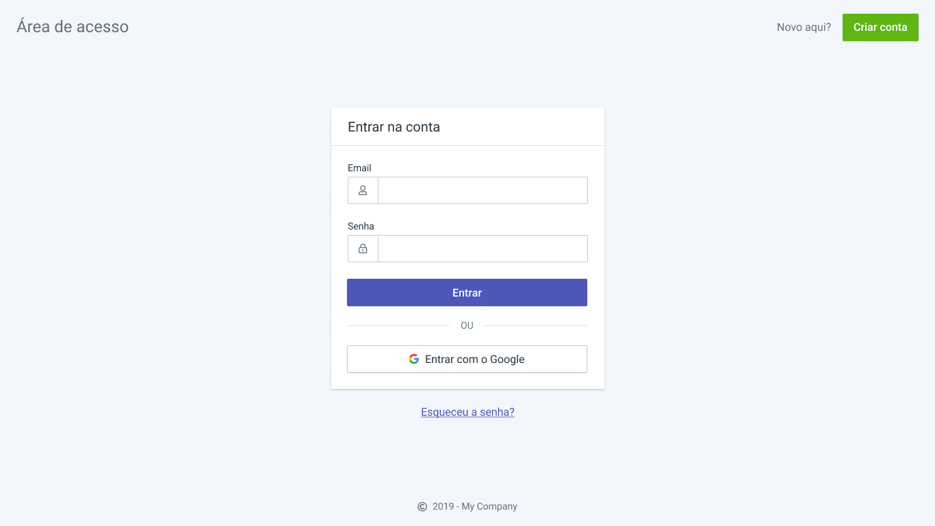The image size is (935, 526).
Task: Click the Email input field
Action: pos(483,190)
